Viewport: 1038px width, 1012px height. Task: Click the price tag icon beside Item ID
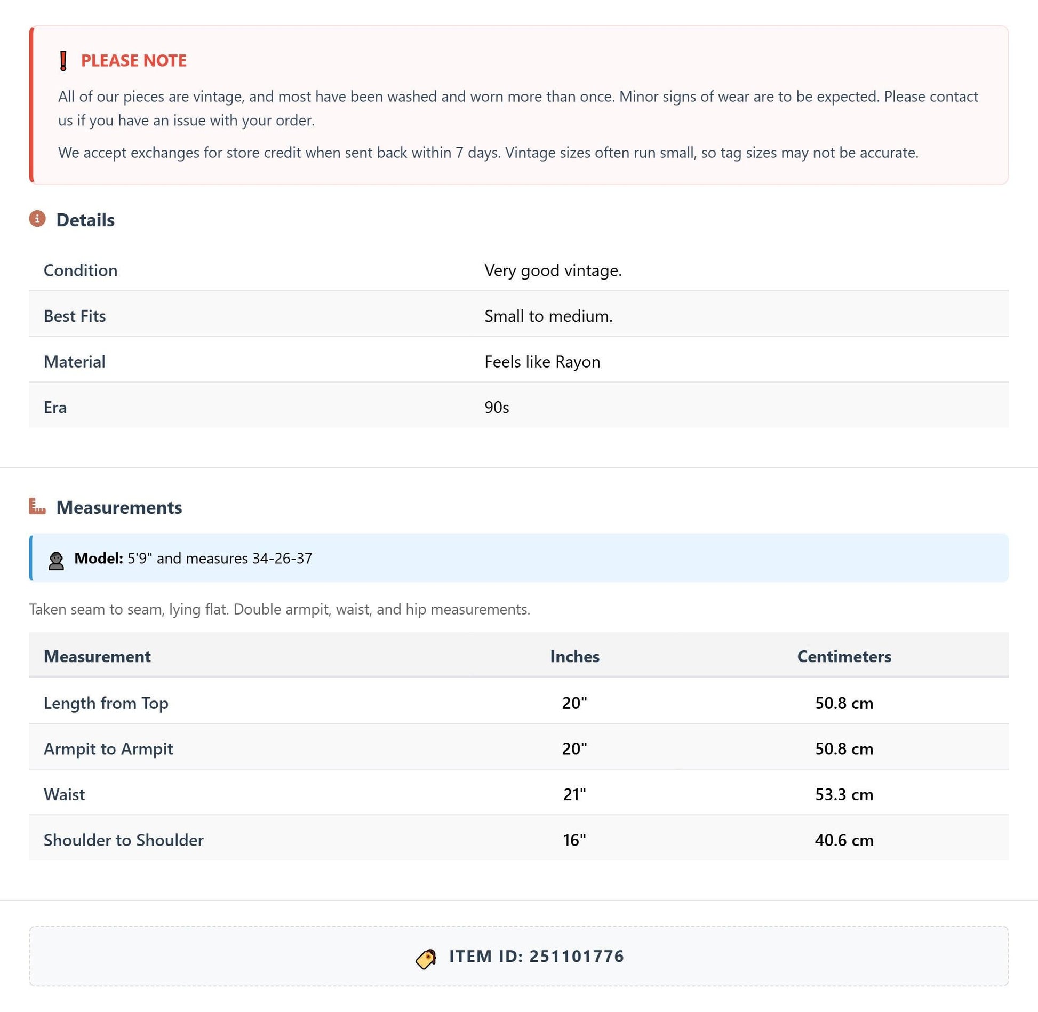click(x=426, y=959)
